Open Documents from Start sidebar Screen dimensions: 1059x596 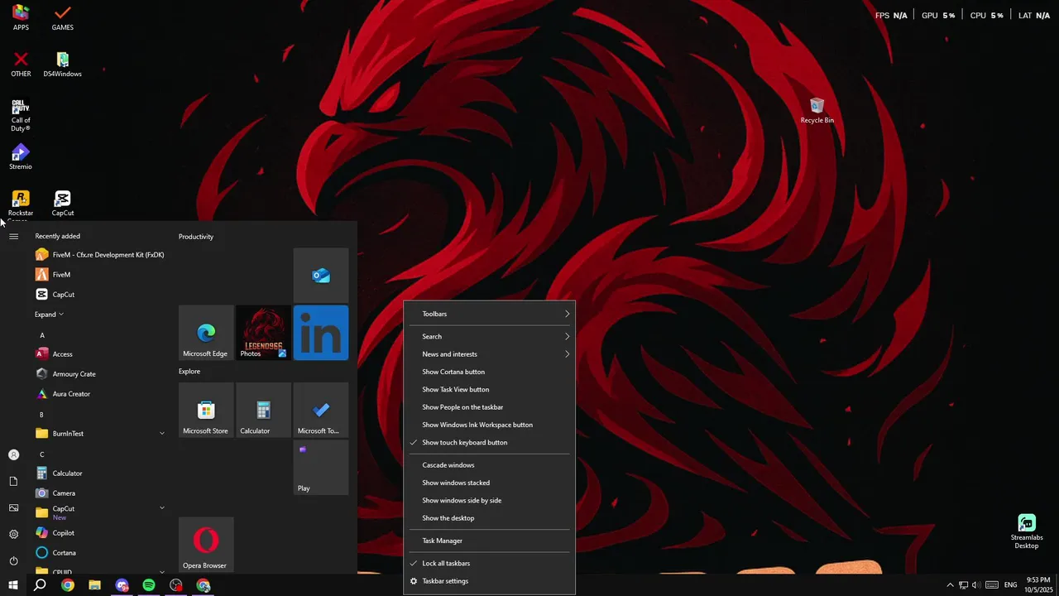tap(13, 481)
